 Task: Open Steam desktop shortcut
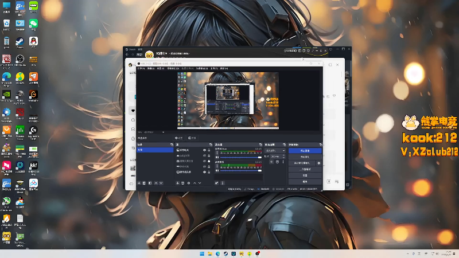click(20, 41)
